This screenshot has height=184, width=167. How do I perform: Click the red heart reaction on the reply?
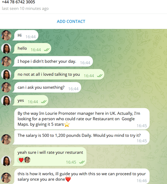[x=21, y=160]
